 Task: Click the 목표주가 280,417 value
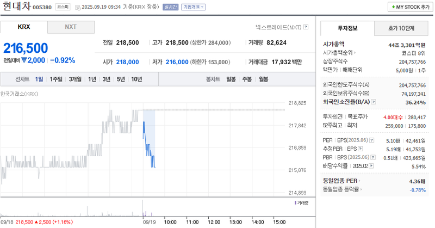point(417,118)
